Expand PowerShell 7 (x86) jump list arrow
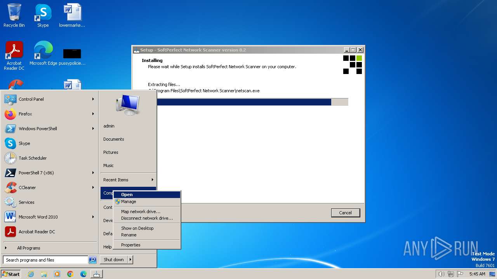The height and width of the screenshot is (279, 497). click(93, 173)
